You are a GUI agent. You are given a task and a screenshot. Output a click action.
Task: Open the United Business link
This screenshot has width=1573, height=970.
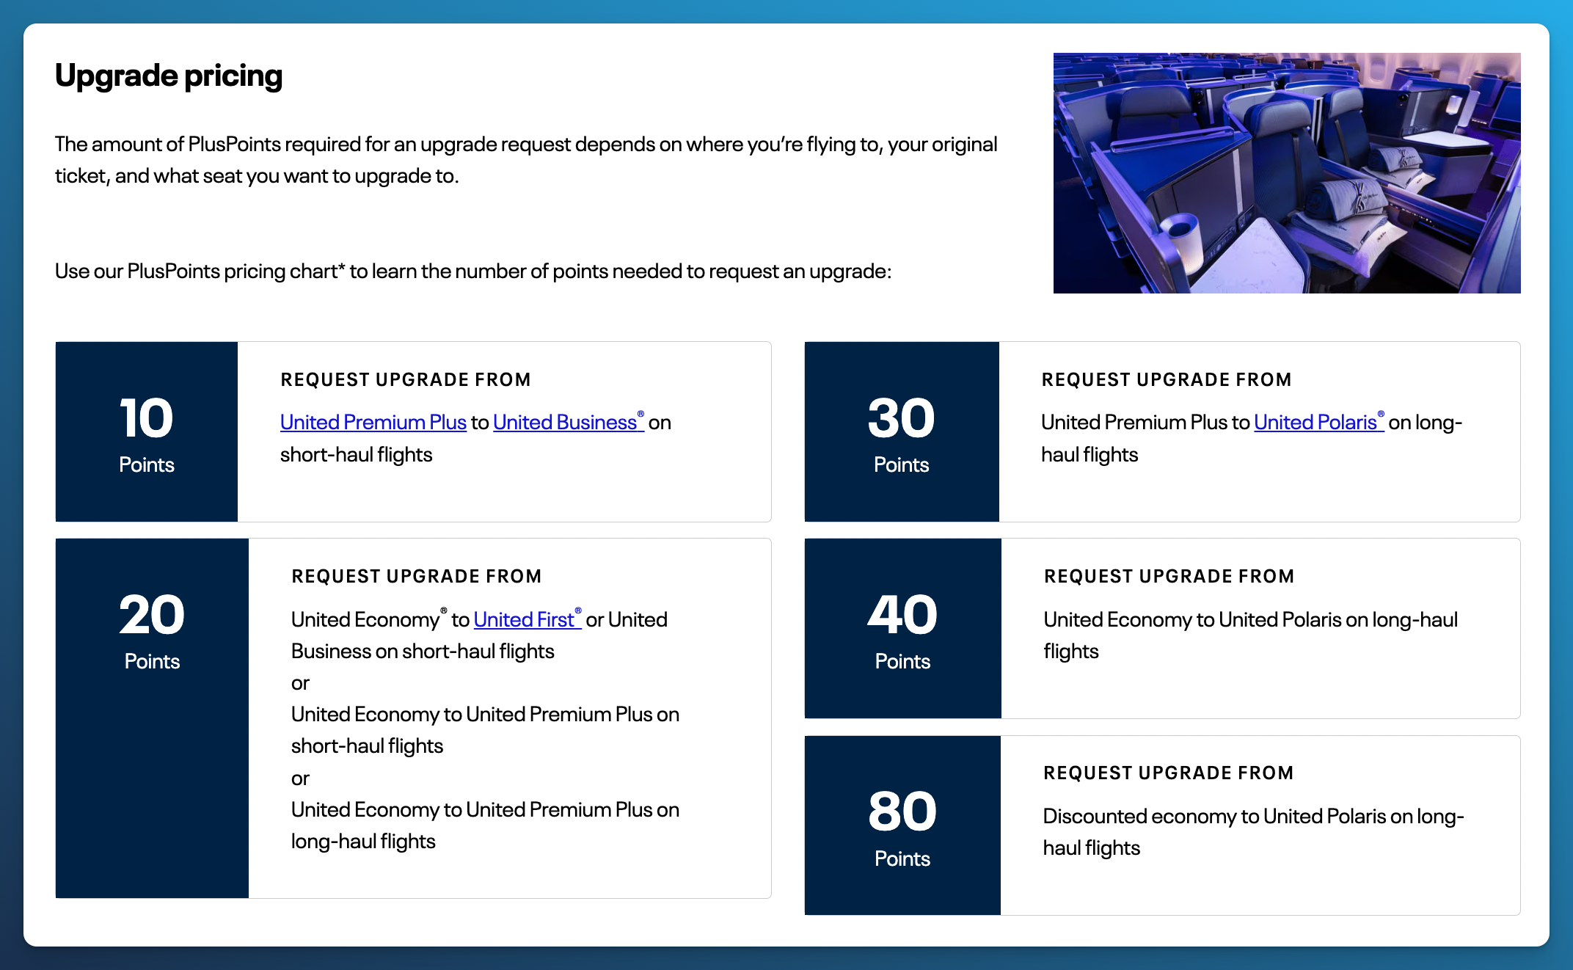click(x=568, y=423)
